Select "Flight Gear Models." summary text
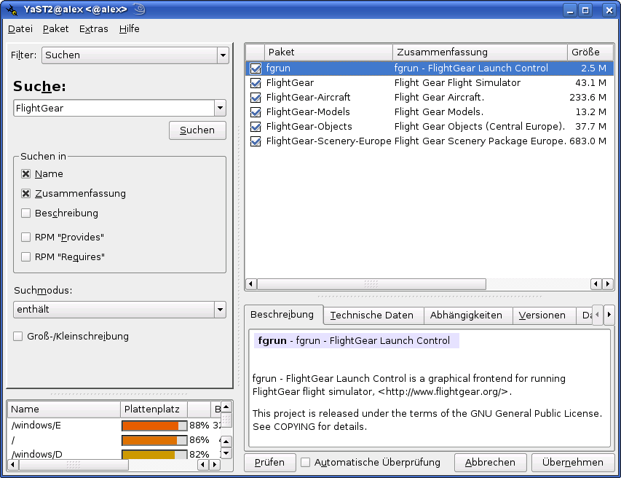621x478 pixels. 439,112
